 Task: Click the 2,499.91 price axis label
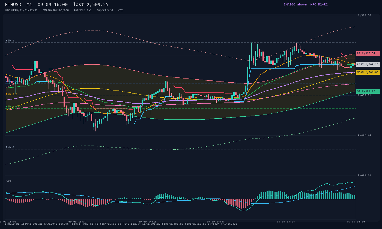(x=365, y=95)
